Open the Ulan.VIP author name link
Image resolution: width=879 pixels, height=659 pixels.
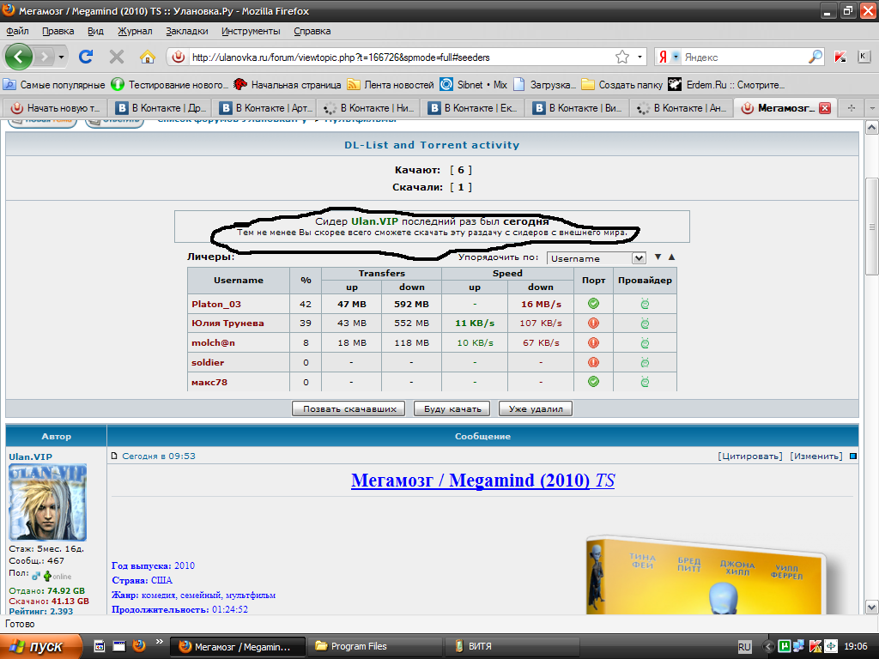pos(30,456)
